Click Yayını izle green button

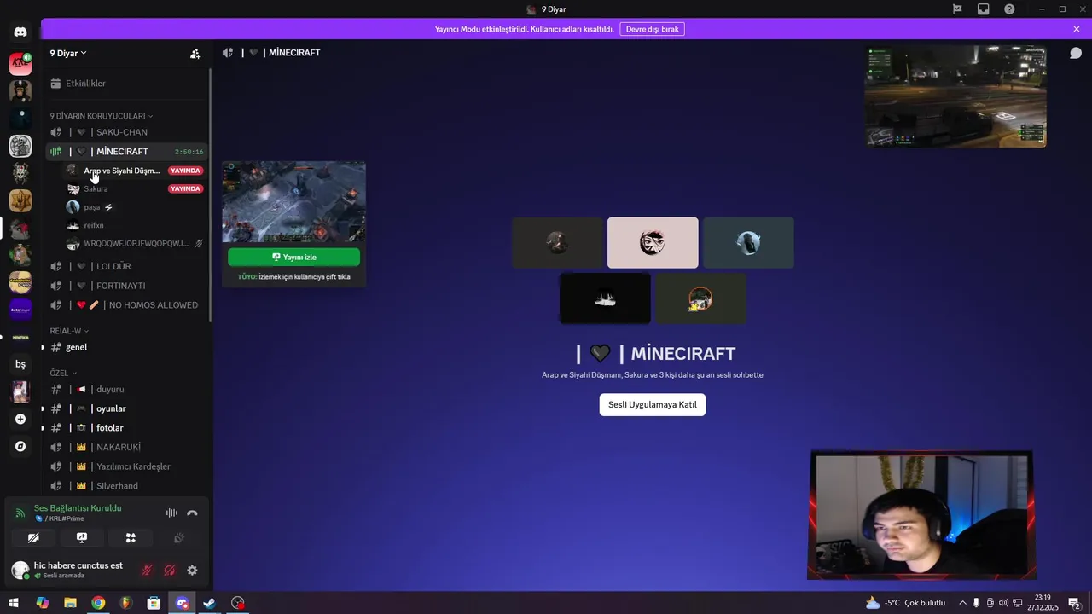click(x=293, y=257)
